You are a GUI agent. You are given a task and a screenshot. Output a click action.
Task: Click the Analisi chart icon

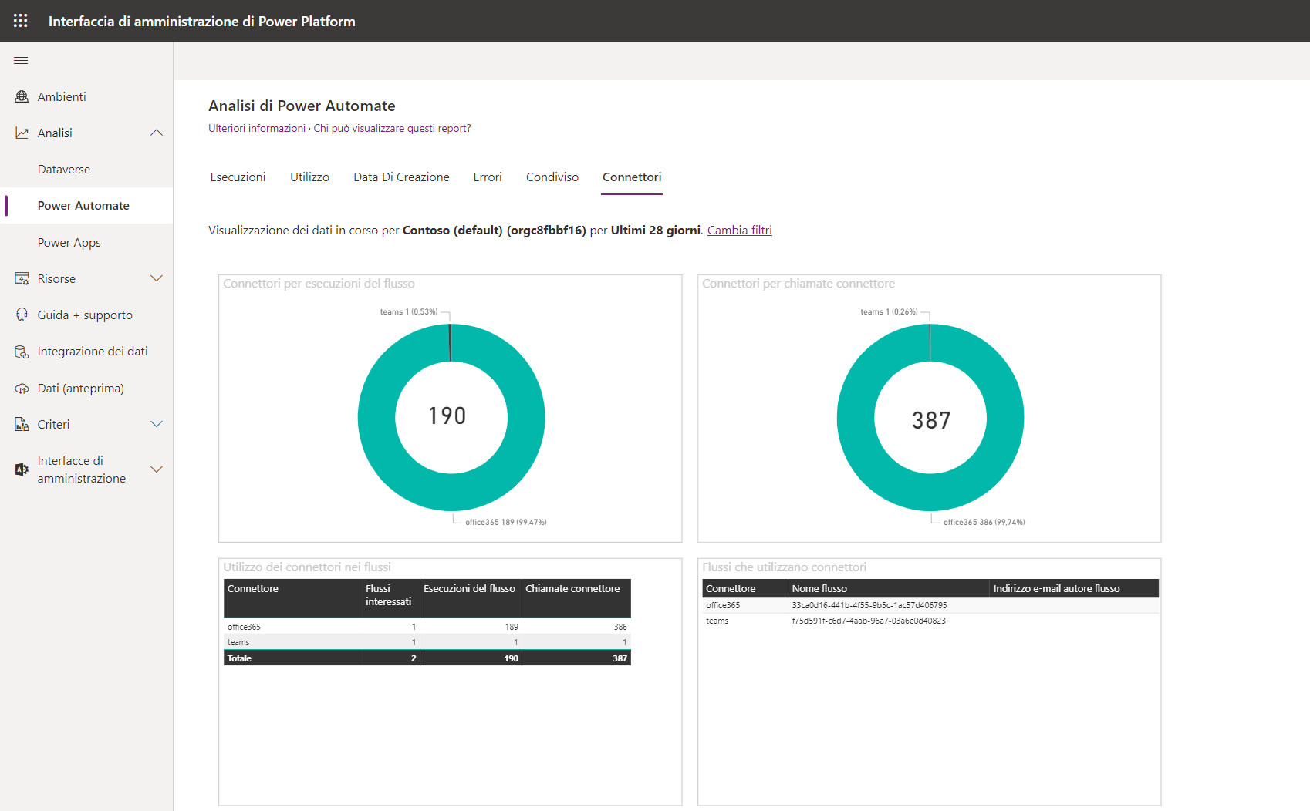22,133
